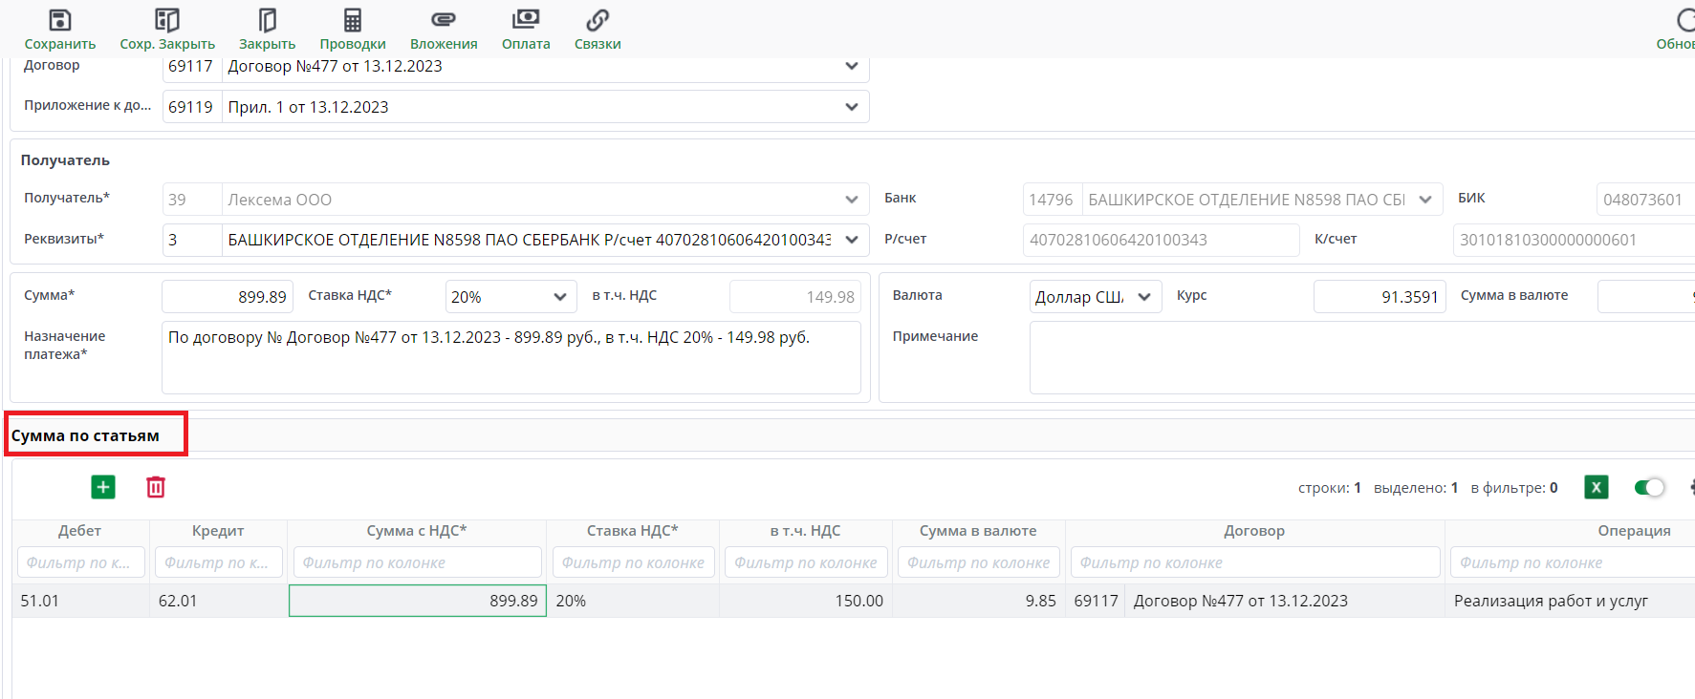Open Postings (Проводки) calculator icon

(353, 21)
